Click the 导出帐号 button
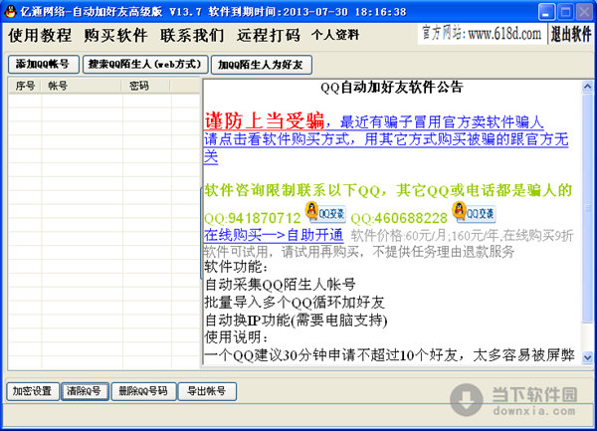Image resolution: width=597 pixels, height=431 pixels. click(207, 391)
